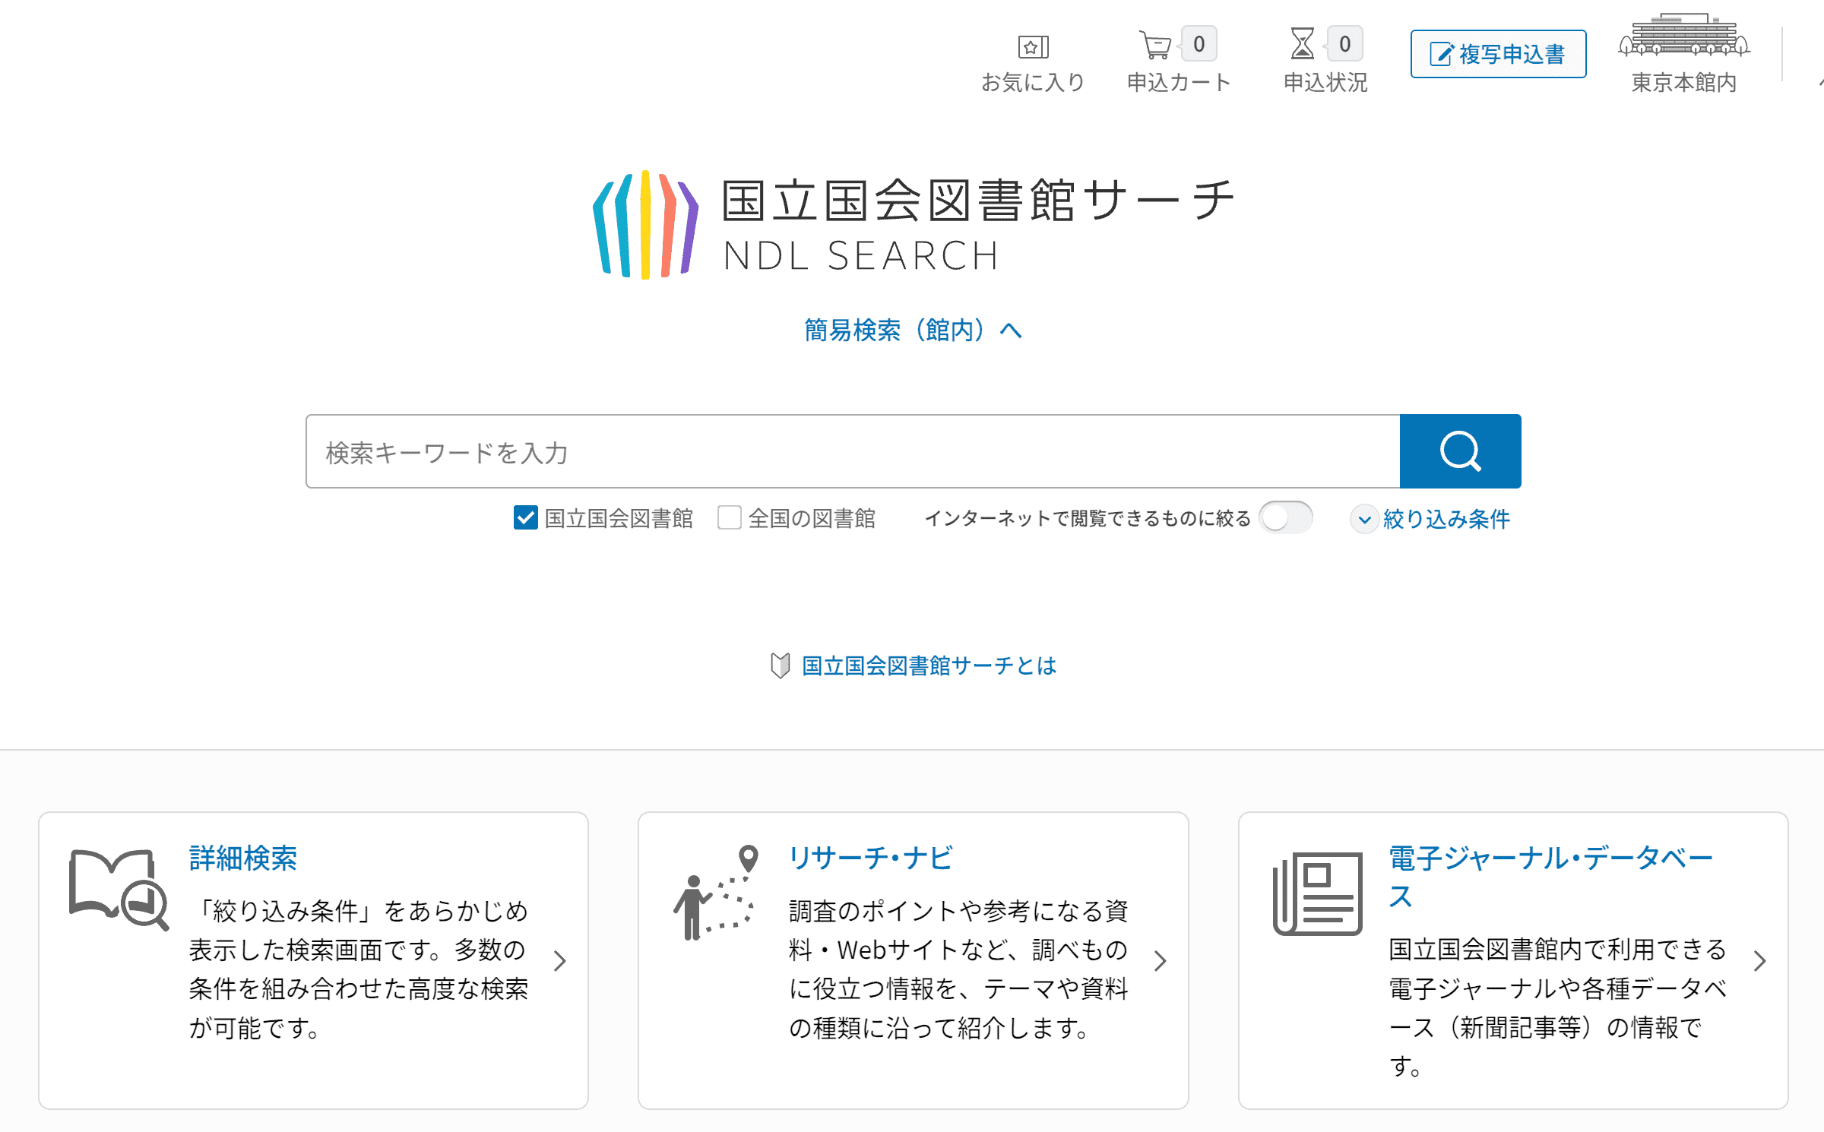Click the 東京本館内 building icon
The height and width of the screenshot is (1132, 1824).
[x=1684, y=36]
